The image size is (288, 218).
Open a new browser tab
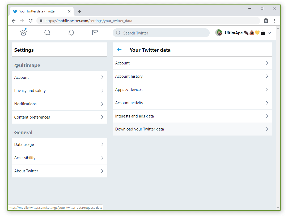click(x=79, y=11)
